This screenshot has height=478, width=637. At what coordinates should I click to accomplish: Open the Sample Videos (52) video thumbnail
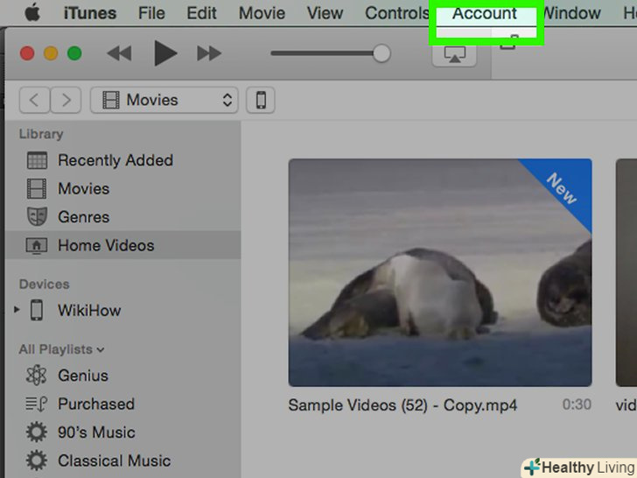point(440,272)
